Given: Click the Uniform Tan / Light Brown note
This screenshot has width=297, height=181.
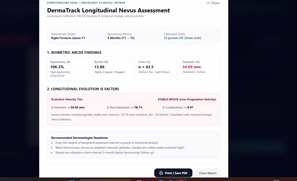Looking at the screenshot, I should tap(154, 72).
